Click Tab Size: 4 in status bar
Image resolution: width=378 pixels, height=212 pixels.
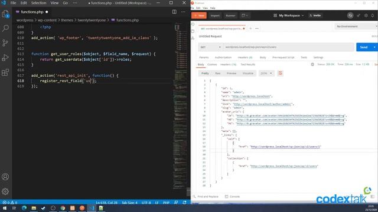pyautogui.click(x=129, y=203)
